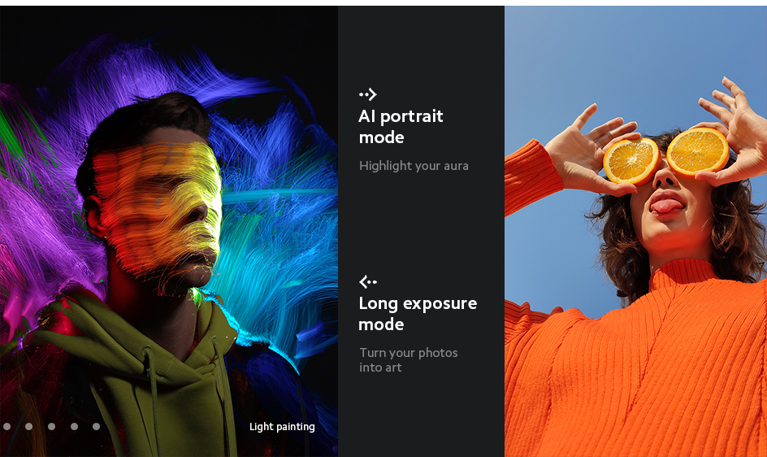Switch to the fifth carousel dot

tap(96, 426)
